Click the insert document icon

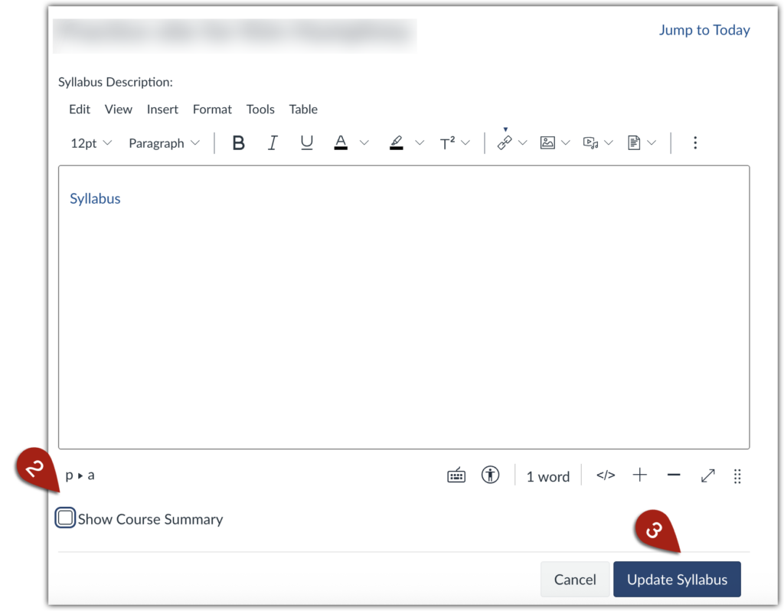coord(633,143)
